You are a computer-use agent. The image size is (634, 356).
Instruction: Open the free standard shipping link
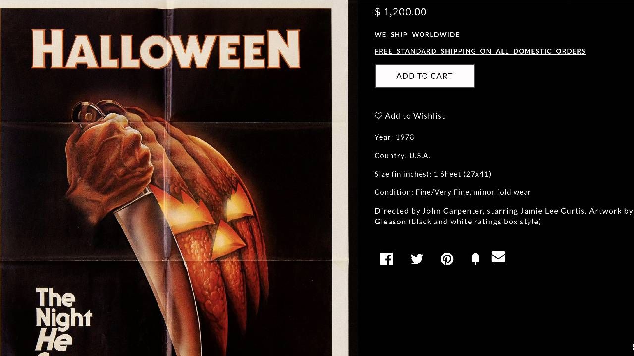(x=480, y=51)
